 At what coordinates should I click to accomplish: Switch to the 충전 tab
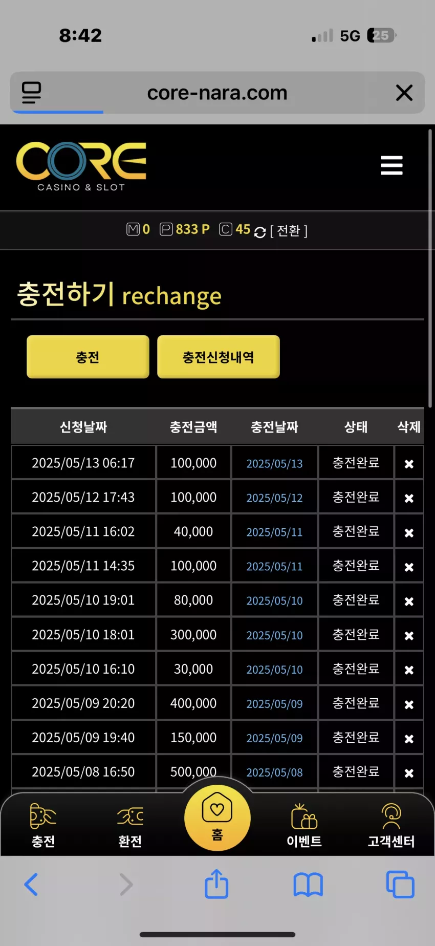pyautogui.click(x=88, y=357)
